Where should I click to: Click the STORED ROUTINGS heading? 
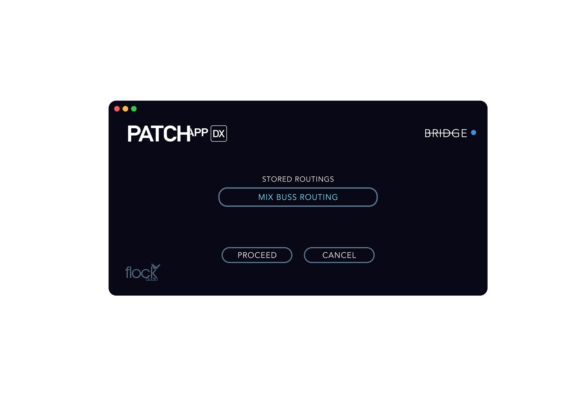tap(298, 179)
